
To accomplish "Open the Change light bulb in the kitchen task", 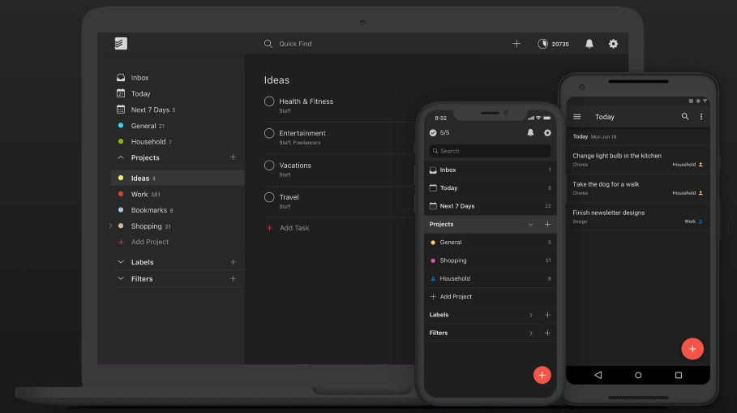I will click(x=638, y=160).
